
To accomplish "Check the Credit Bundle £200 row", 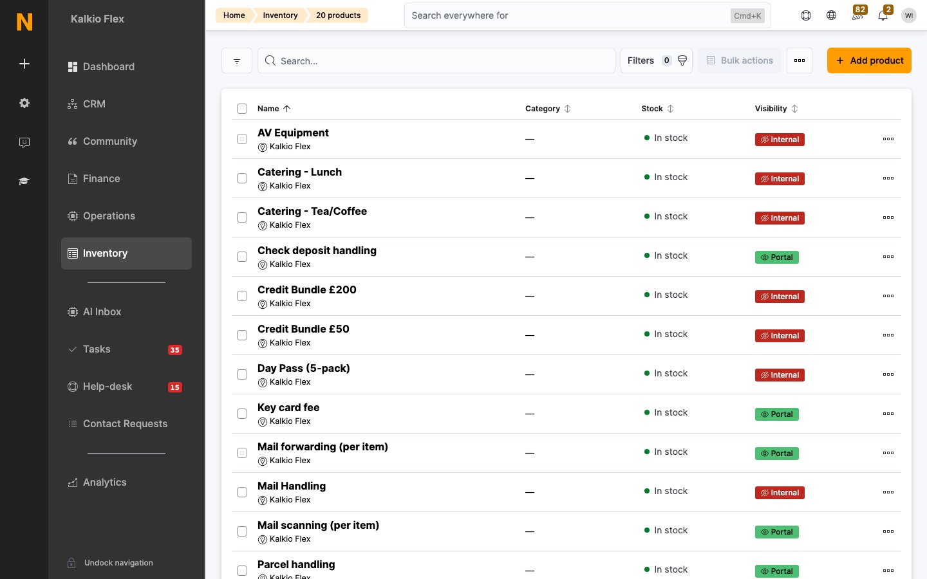I will point(242,296).
